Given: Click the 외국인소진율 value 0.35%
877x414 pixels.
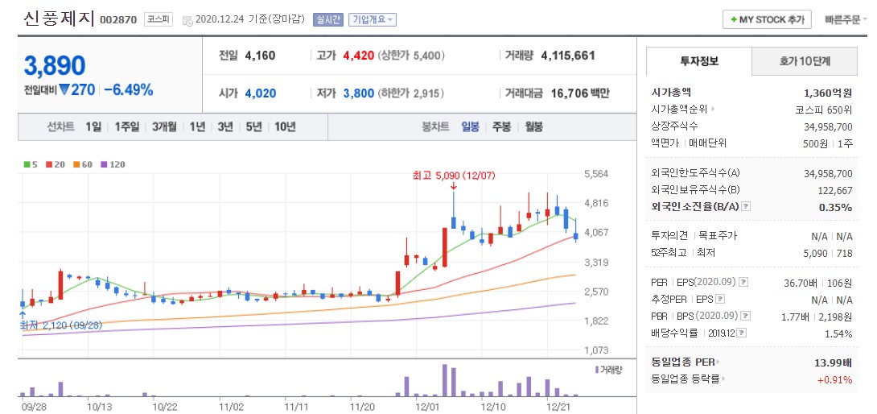Looking at the screenshot, I should point(836,207).
